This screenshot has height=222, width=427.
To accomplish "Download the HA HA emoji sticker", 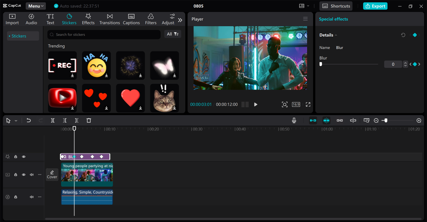I will click(x=106, y=76).
